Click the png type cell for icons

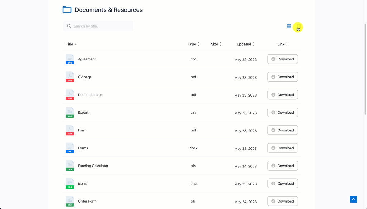[x=194, y=184]
